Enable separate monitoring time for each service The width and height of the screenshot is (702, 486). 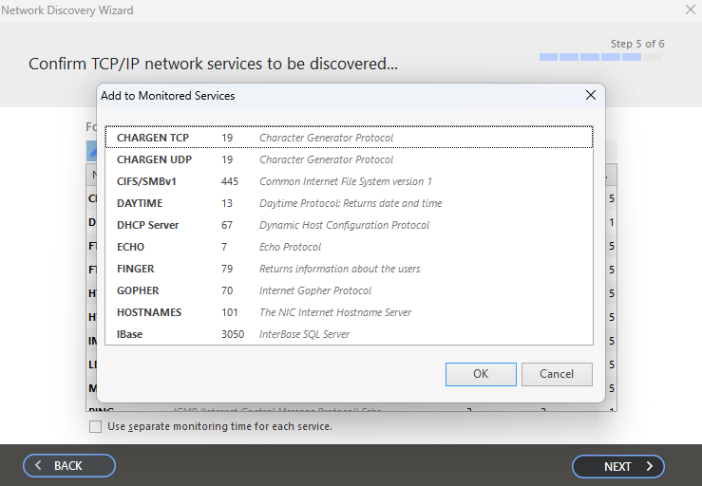95,426
